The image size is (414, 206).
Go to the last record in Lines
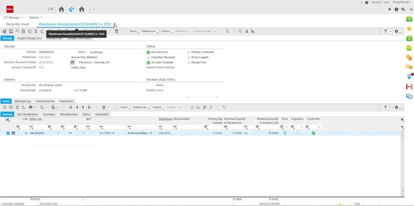[89, 107]
